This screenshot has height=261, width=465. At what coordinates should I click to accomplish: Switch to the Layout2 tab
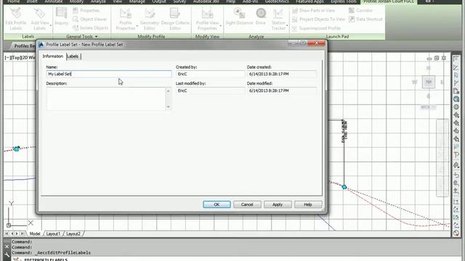tap(73, 233)
